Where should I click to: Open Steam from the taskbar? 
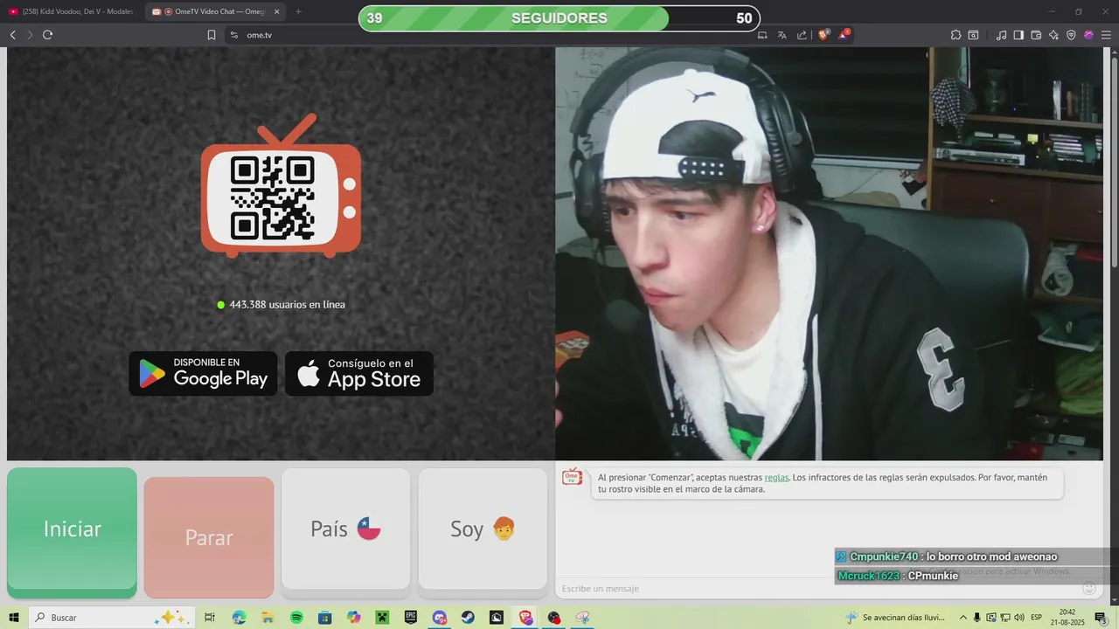468,618
